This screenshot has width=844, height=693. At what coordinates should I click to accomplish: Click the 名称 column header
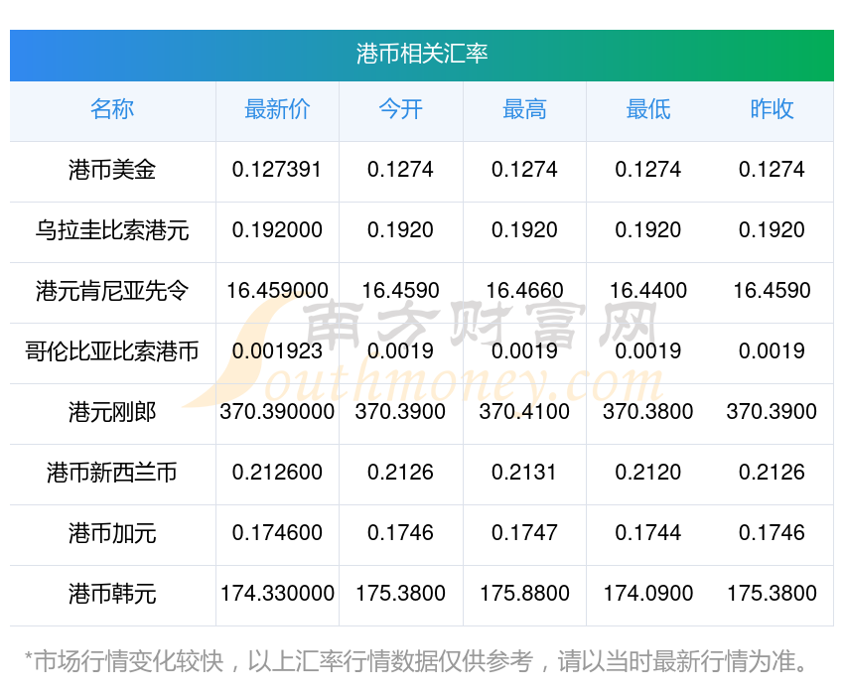pyautogui.click(x=112, y=109)
